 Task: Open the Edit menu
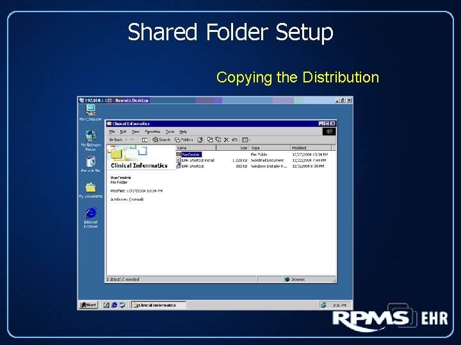click(x=123, y=132)
